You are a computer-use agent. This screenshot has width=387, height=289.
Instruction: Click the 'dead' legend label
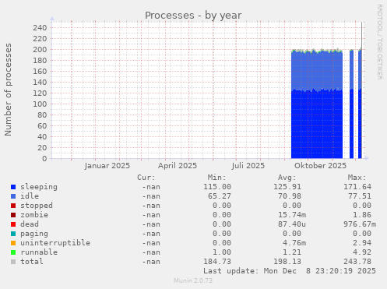[30, 224]
